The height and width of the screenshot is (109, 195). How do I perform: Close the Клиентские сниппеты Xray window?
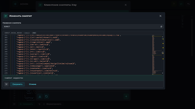point(125,5)
